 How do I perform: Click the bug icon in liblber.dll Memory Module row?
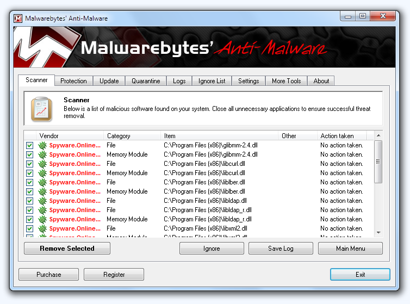click(x=42, y=191)
